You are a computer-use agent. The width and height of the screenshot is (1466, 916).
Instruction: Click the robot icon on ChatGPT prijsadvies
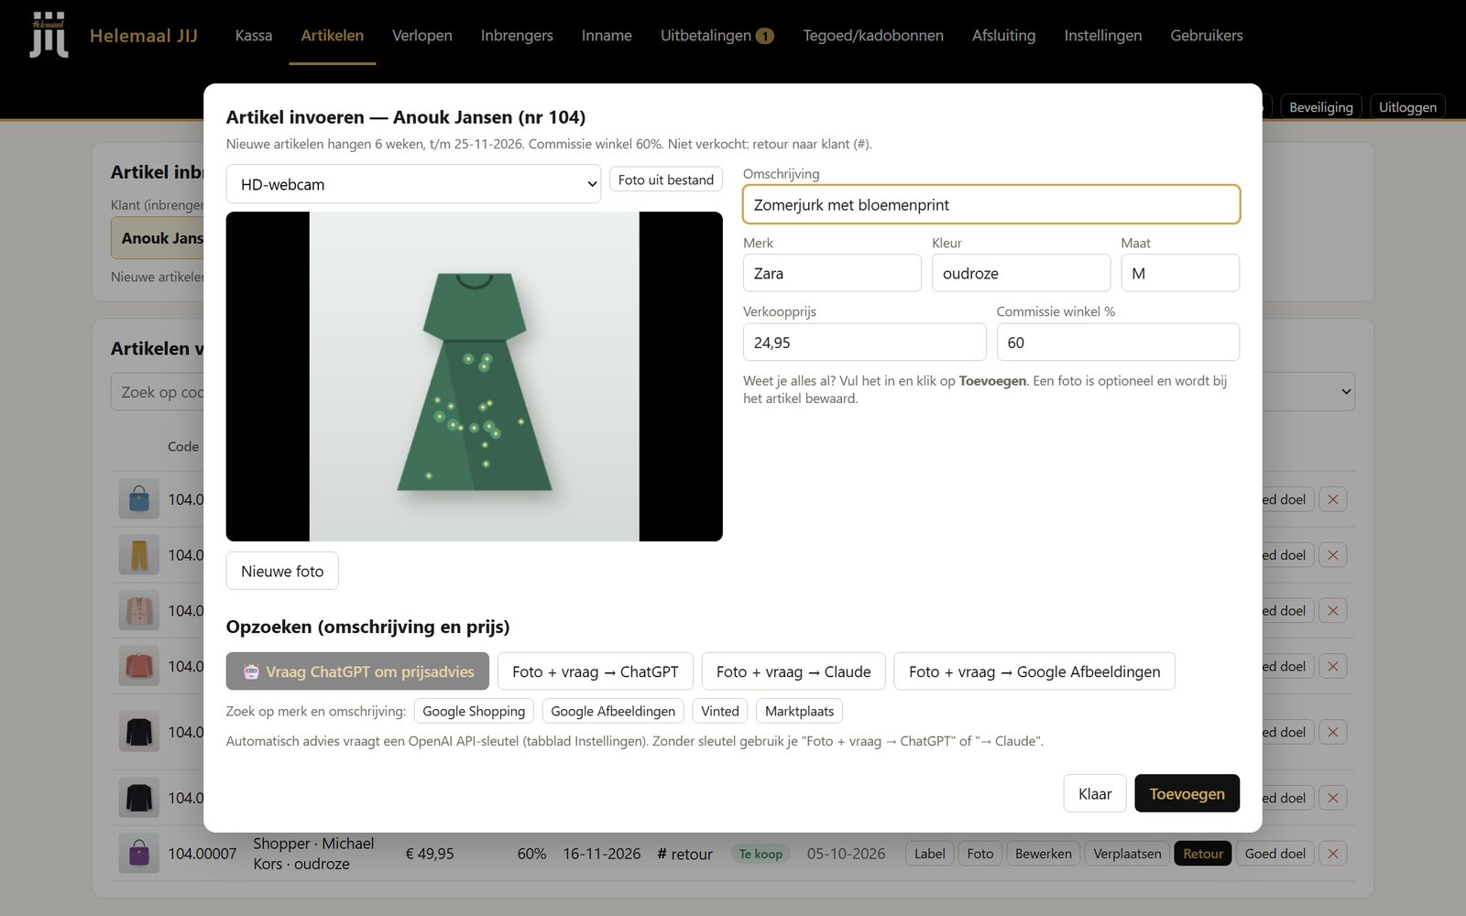point(251,671)
